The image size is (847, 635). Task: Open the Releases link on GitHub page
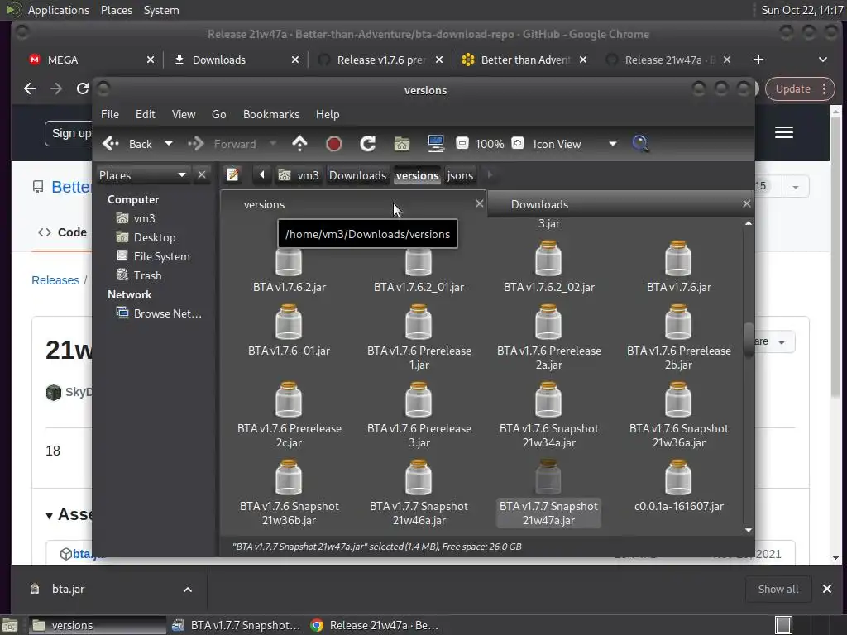tap(55, 280)
